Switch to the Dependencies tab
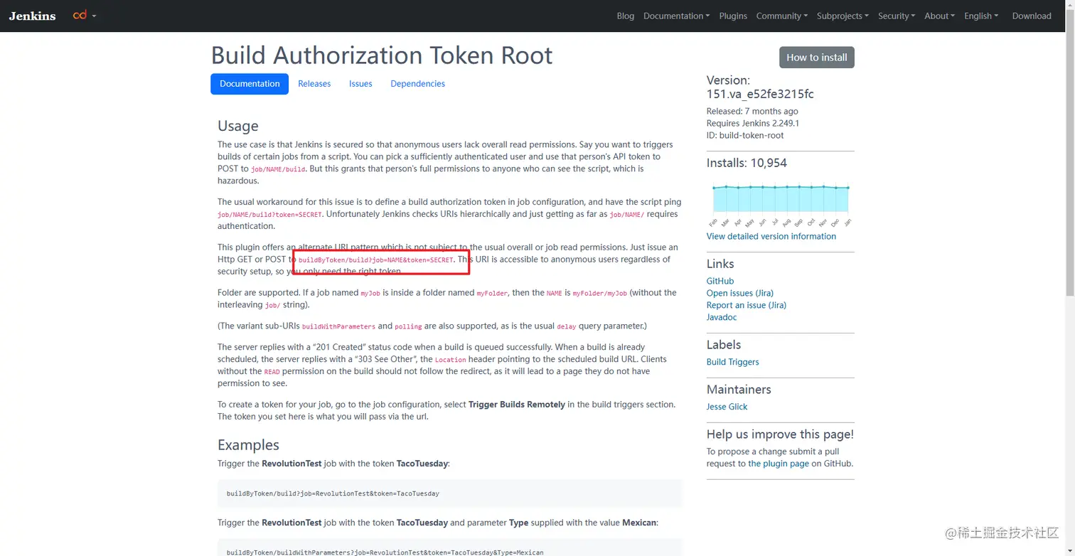1075x556 pixels. tap(417, 84)
